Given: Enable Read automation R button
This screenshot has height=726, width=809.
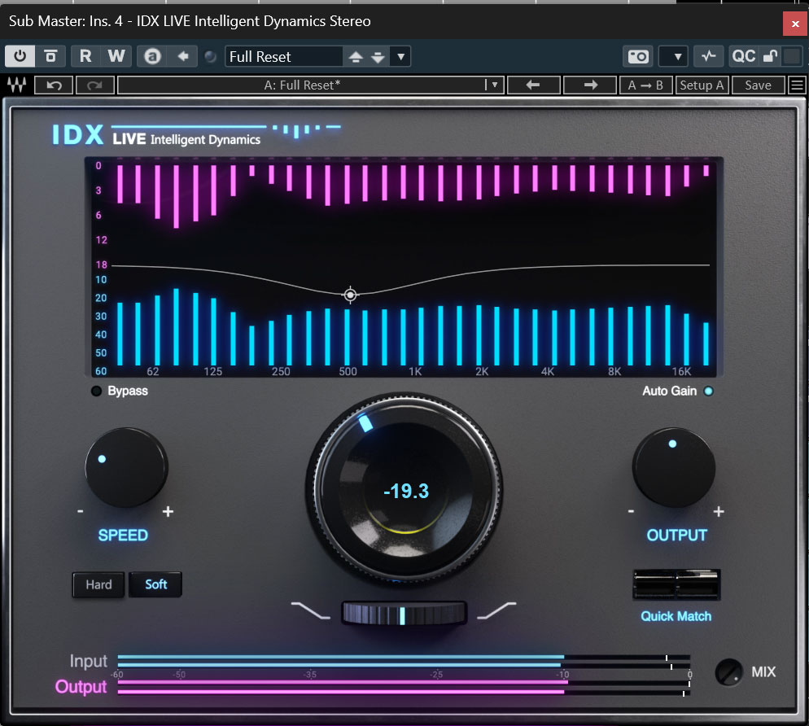Looking at the screenshot, I should [x=85, y=56].
